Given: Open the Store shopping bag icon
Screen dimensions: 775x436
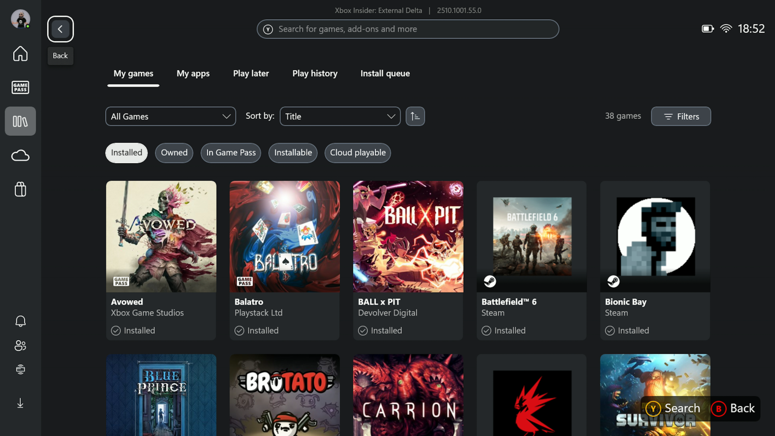Looking at the screenshot, I should (20, 190).
